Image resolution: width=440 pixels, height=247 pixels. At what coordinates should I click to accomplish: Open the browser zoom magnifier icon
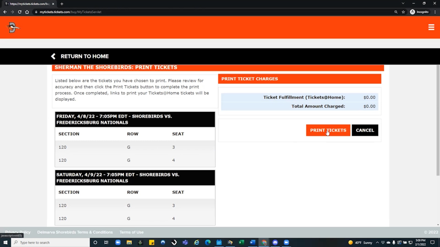396,12
